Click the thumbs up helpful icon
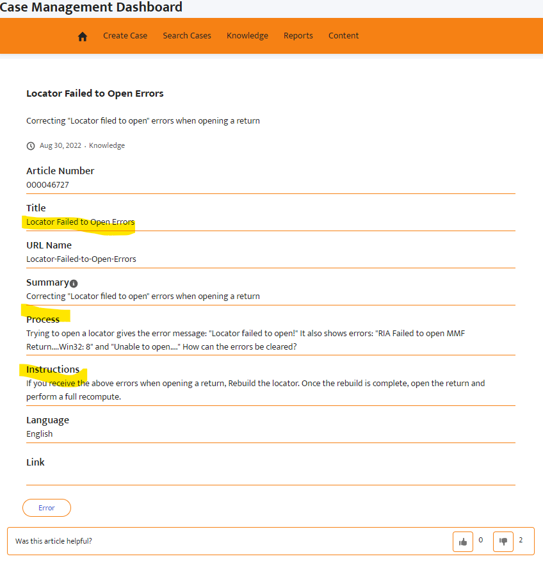 point(462,542)
